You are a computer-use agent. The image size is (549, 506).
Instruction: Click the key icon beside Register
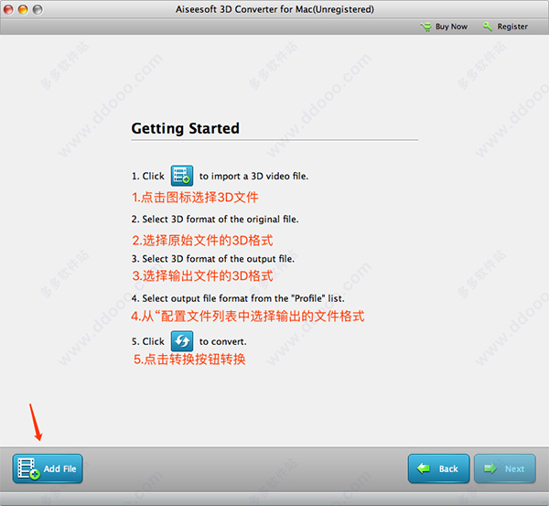point(488,27)
